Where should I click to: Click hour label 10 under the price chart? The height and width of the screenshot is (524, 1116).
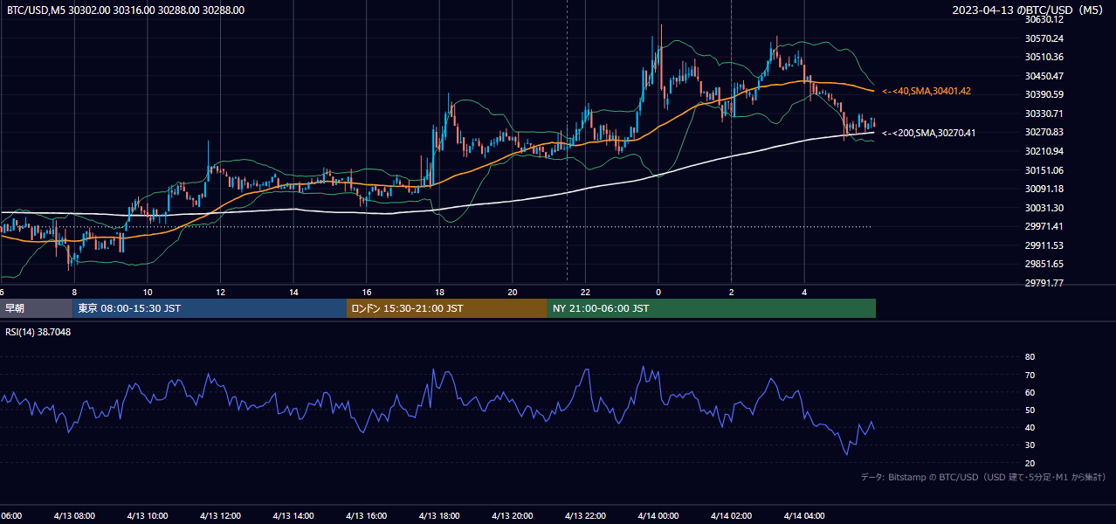point(148,293)
